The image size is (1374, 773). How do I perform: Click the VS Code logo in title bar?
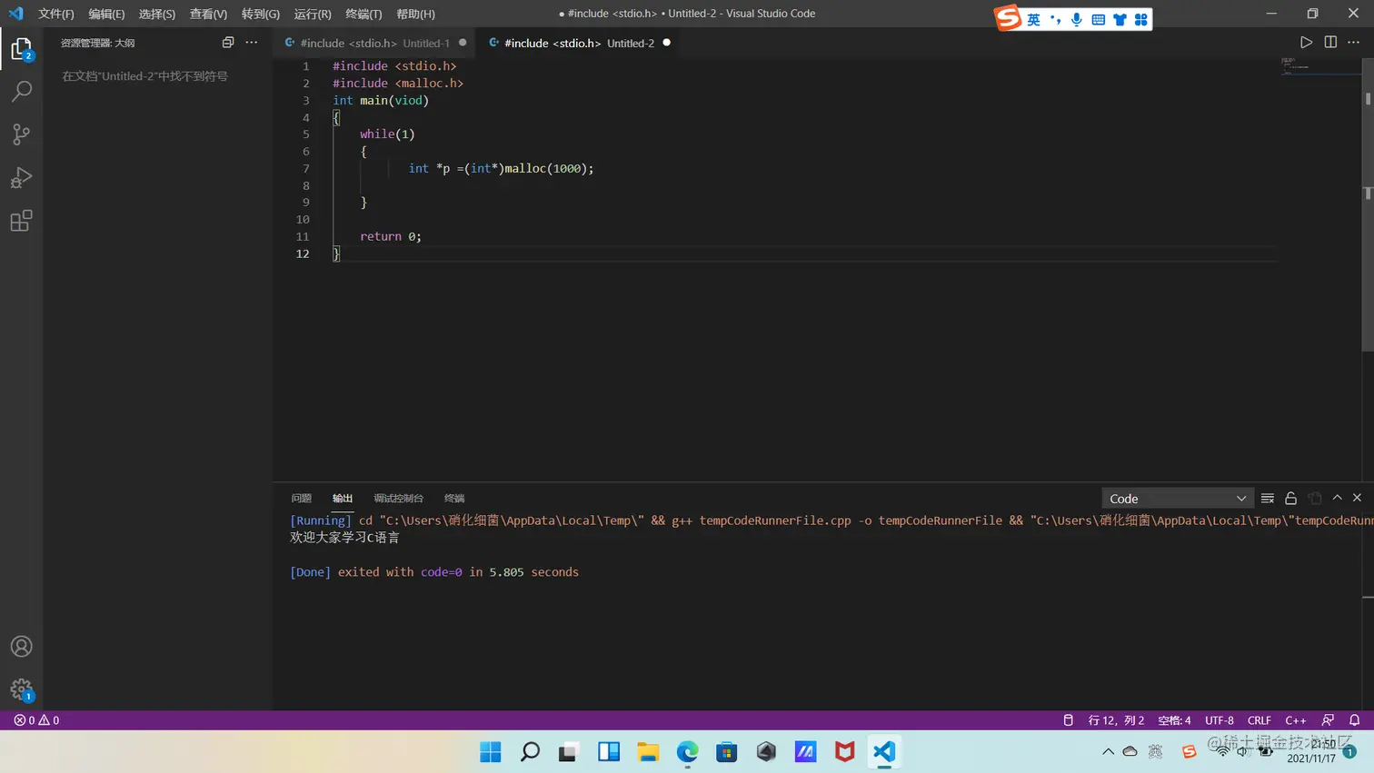[15, 14]
